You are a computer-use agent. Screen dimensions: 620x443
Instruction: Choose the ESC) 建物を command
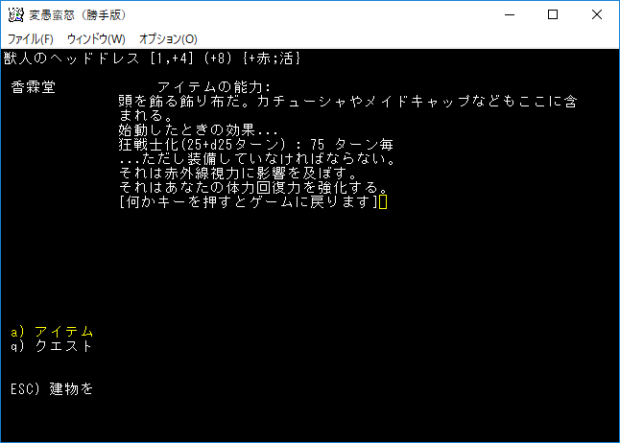click(52, 389)
